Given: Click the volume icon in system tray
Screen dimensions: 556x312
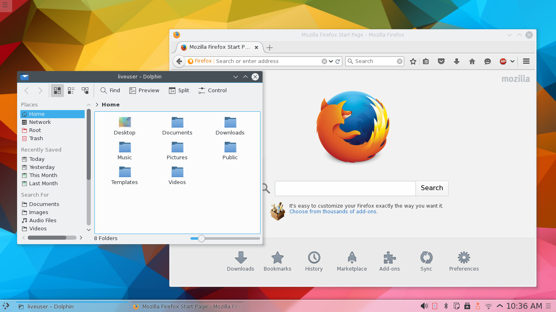Looking at the screenshot, I should pyautogui.click(x=424, y=306).
